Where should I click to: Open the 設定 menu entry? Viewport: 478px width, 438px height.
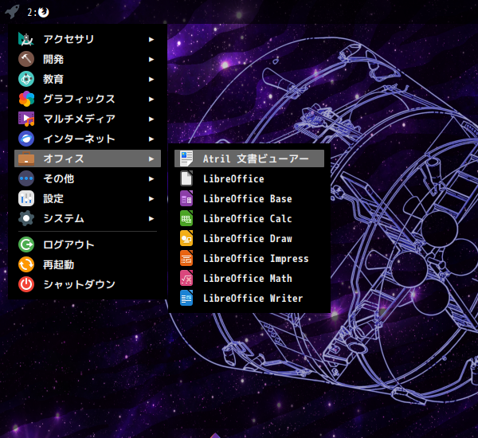coord(88,198)
